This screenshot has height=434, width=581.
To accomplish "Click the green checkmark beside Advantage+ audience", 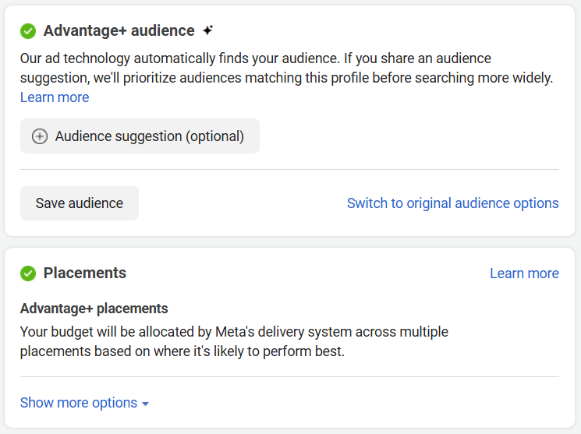I will (28, 31).
